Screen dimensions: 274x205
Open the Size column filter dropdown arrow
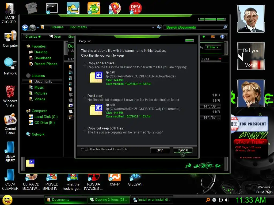[220, 59]
